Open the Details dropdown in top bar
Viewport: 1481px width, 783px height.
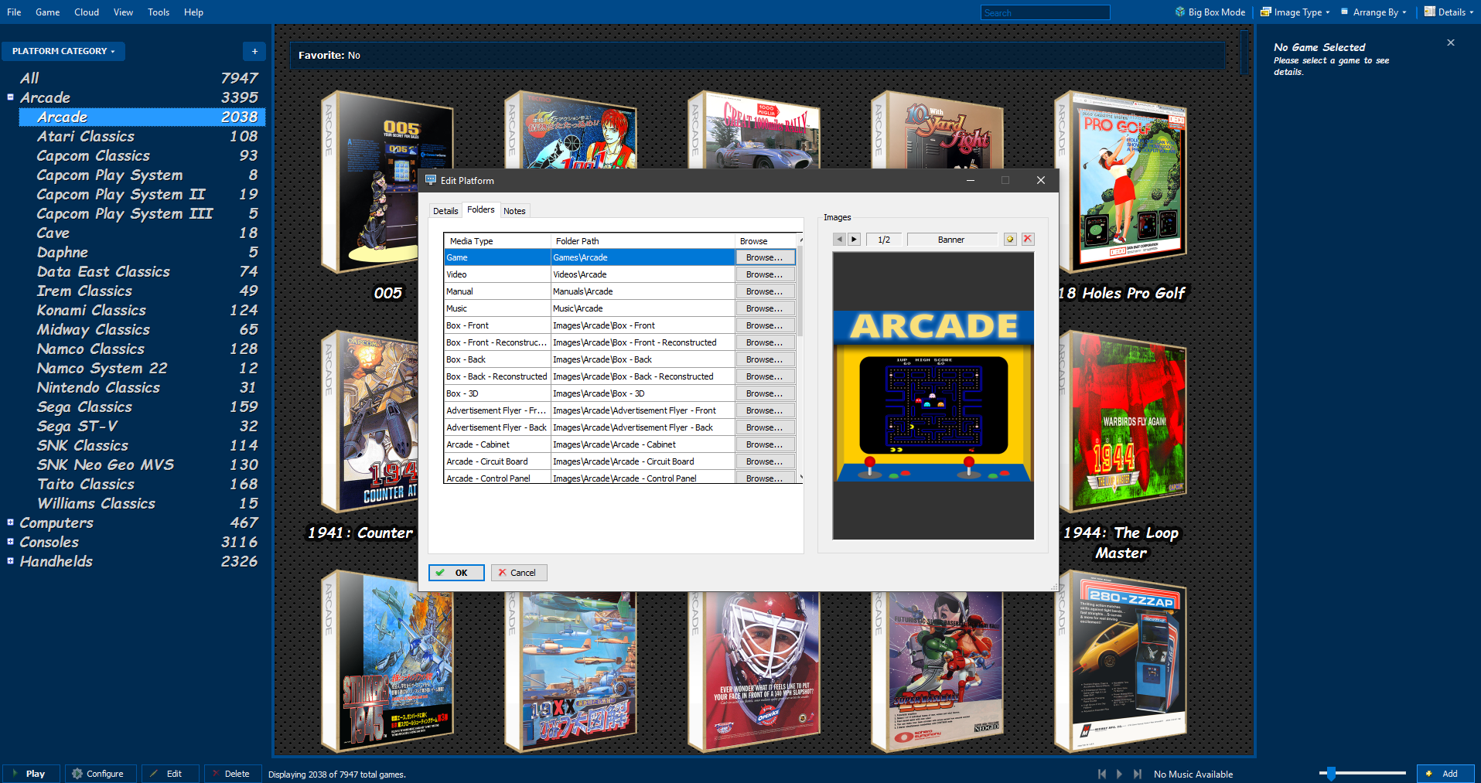click(1449, 12)
